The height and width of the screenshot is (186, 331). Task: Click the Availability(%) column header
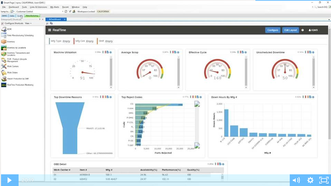click(x=149, y=170)
